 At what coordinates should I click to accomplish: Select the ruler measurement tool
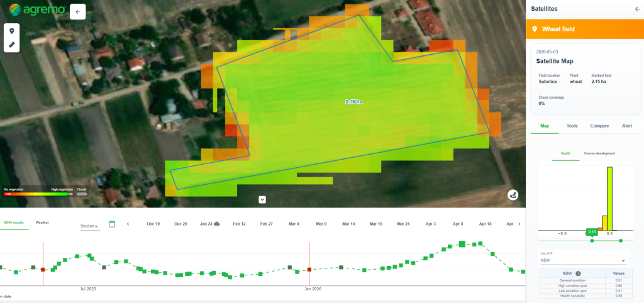click(x=11, y=45)
